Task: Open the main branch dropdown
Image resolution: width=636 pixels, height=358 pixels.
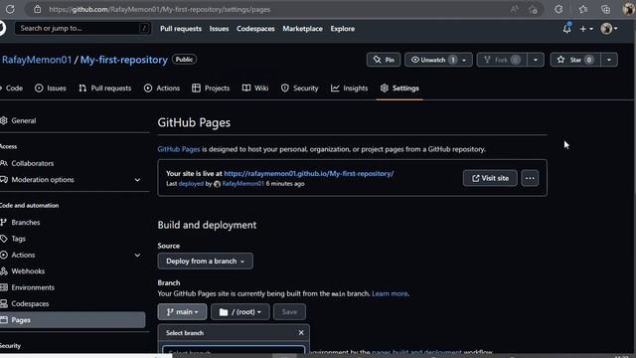Action: (182, 311)
